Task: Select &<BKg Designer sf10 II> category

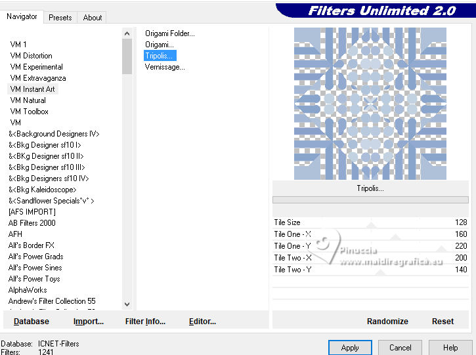Action: tap(46, 156)
